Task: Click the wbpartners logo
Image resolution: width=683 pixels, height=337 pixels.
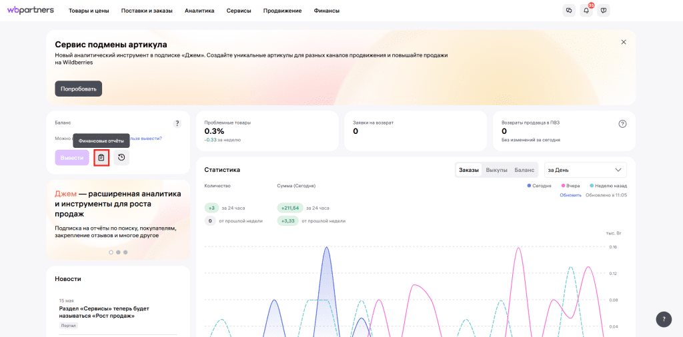Action: (31, 10)
